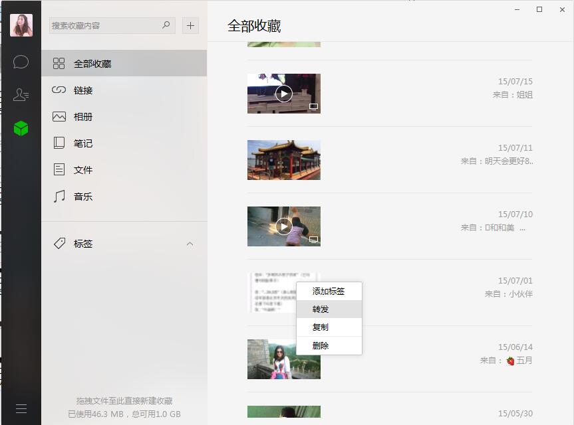Open chats via the speech bubble icon
Screen dimensions: 574x425
pyautogui.click(x=21, y=62)
